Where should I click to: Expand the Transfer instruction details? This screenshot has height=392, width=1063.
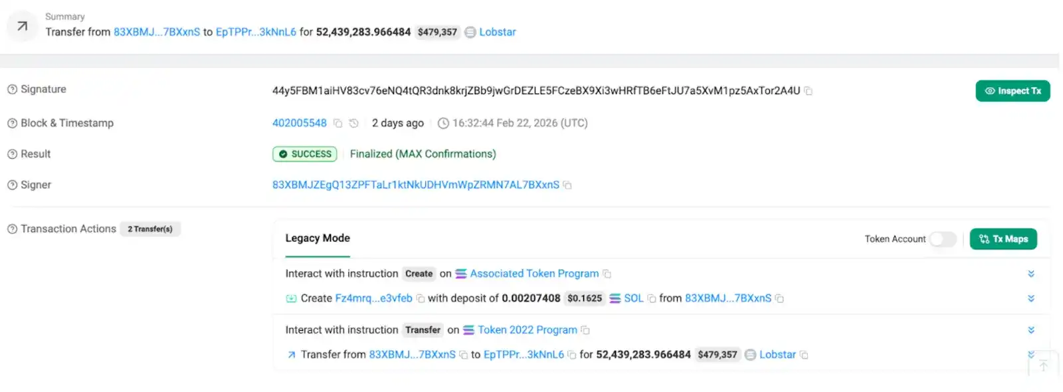point(1031,330)
